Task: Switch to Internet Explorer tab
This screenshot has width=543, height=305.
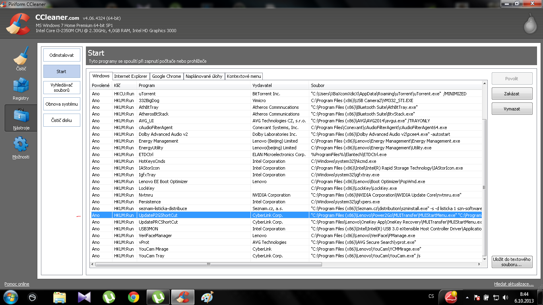Action: [x=131, y=76]
